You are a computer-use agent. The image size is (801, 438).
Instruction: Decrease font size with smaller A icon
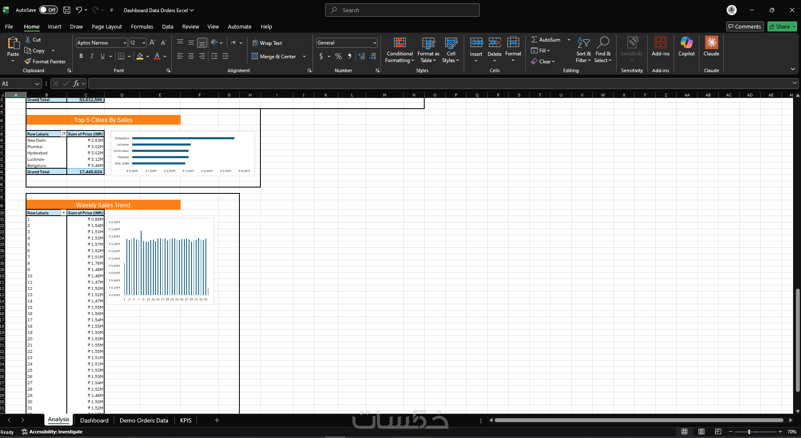[x=164, y=43]
